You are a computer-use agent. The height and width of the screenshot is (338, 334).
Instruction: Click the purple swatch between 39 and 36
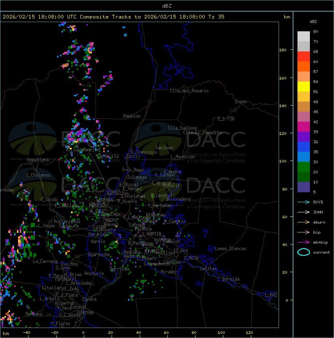(303, 136)
